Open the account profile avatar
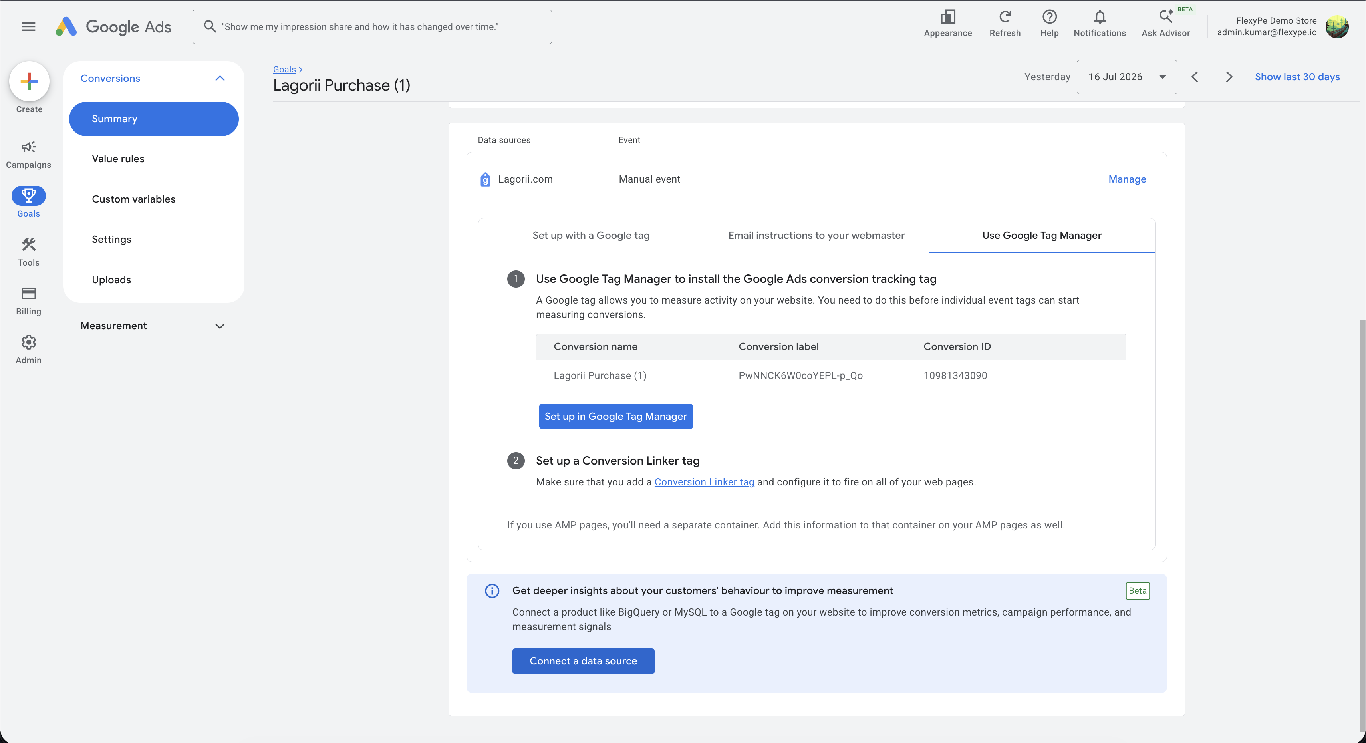The width and height of the screenshot is (1366, 743). point(1337,26)
